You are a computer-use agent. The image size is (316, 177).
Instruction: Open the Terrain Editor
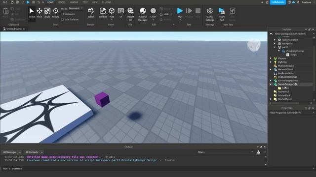click(91, 13)
